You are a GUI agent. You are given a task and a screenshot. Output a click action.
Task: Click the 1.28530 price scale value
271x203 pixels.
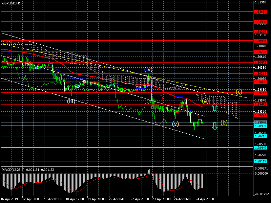point(260,144)
